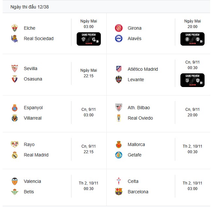The width and height of the screenshot is (215, 207).
Task: Click the Rayo vs Real Madrid match time
Action: (89, 149)
